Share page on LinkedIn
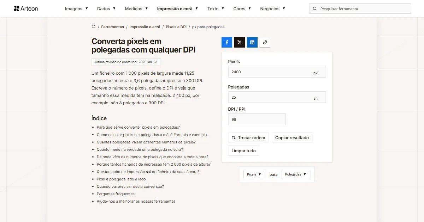Image resolution: width=424 pixels, height=222 pixels. [252, 42]
